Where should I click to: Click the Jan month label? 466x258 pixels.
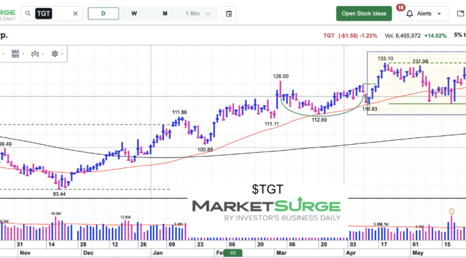click(x=157, y=253)
